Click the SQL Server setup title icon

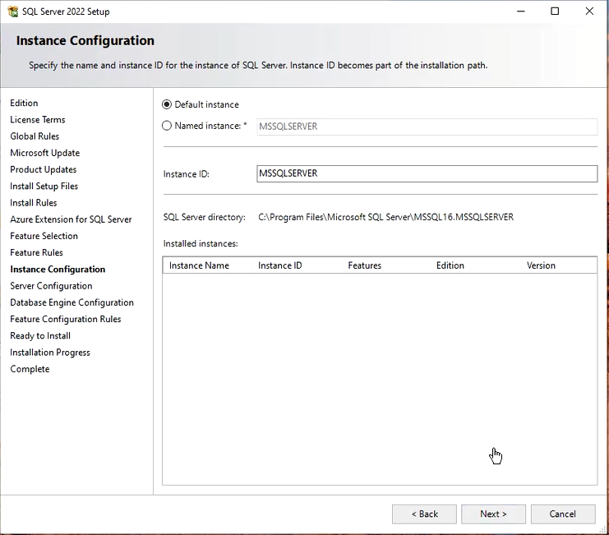pyautogui.click(x=13, y=12)
